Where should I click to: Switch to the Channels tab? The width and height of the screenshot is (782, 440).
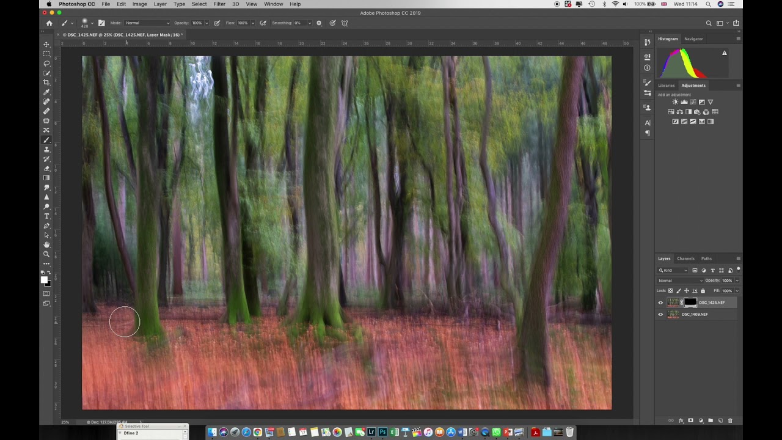click(685, 258)
